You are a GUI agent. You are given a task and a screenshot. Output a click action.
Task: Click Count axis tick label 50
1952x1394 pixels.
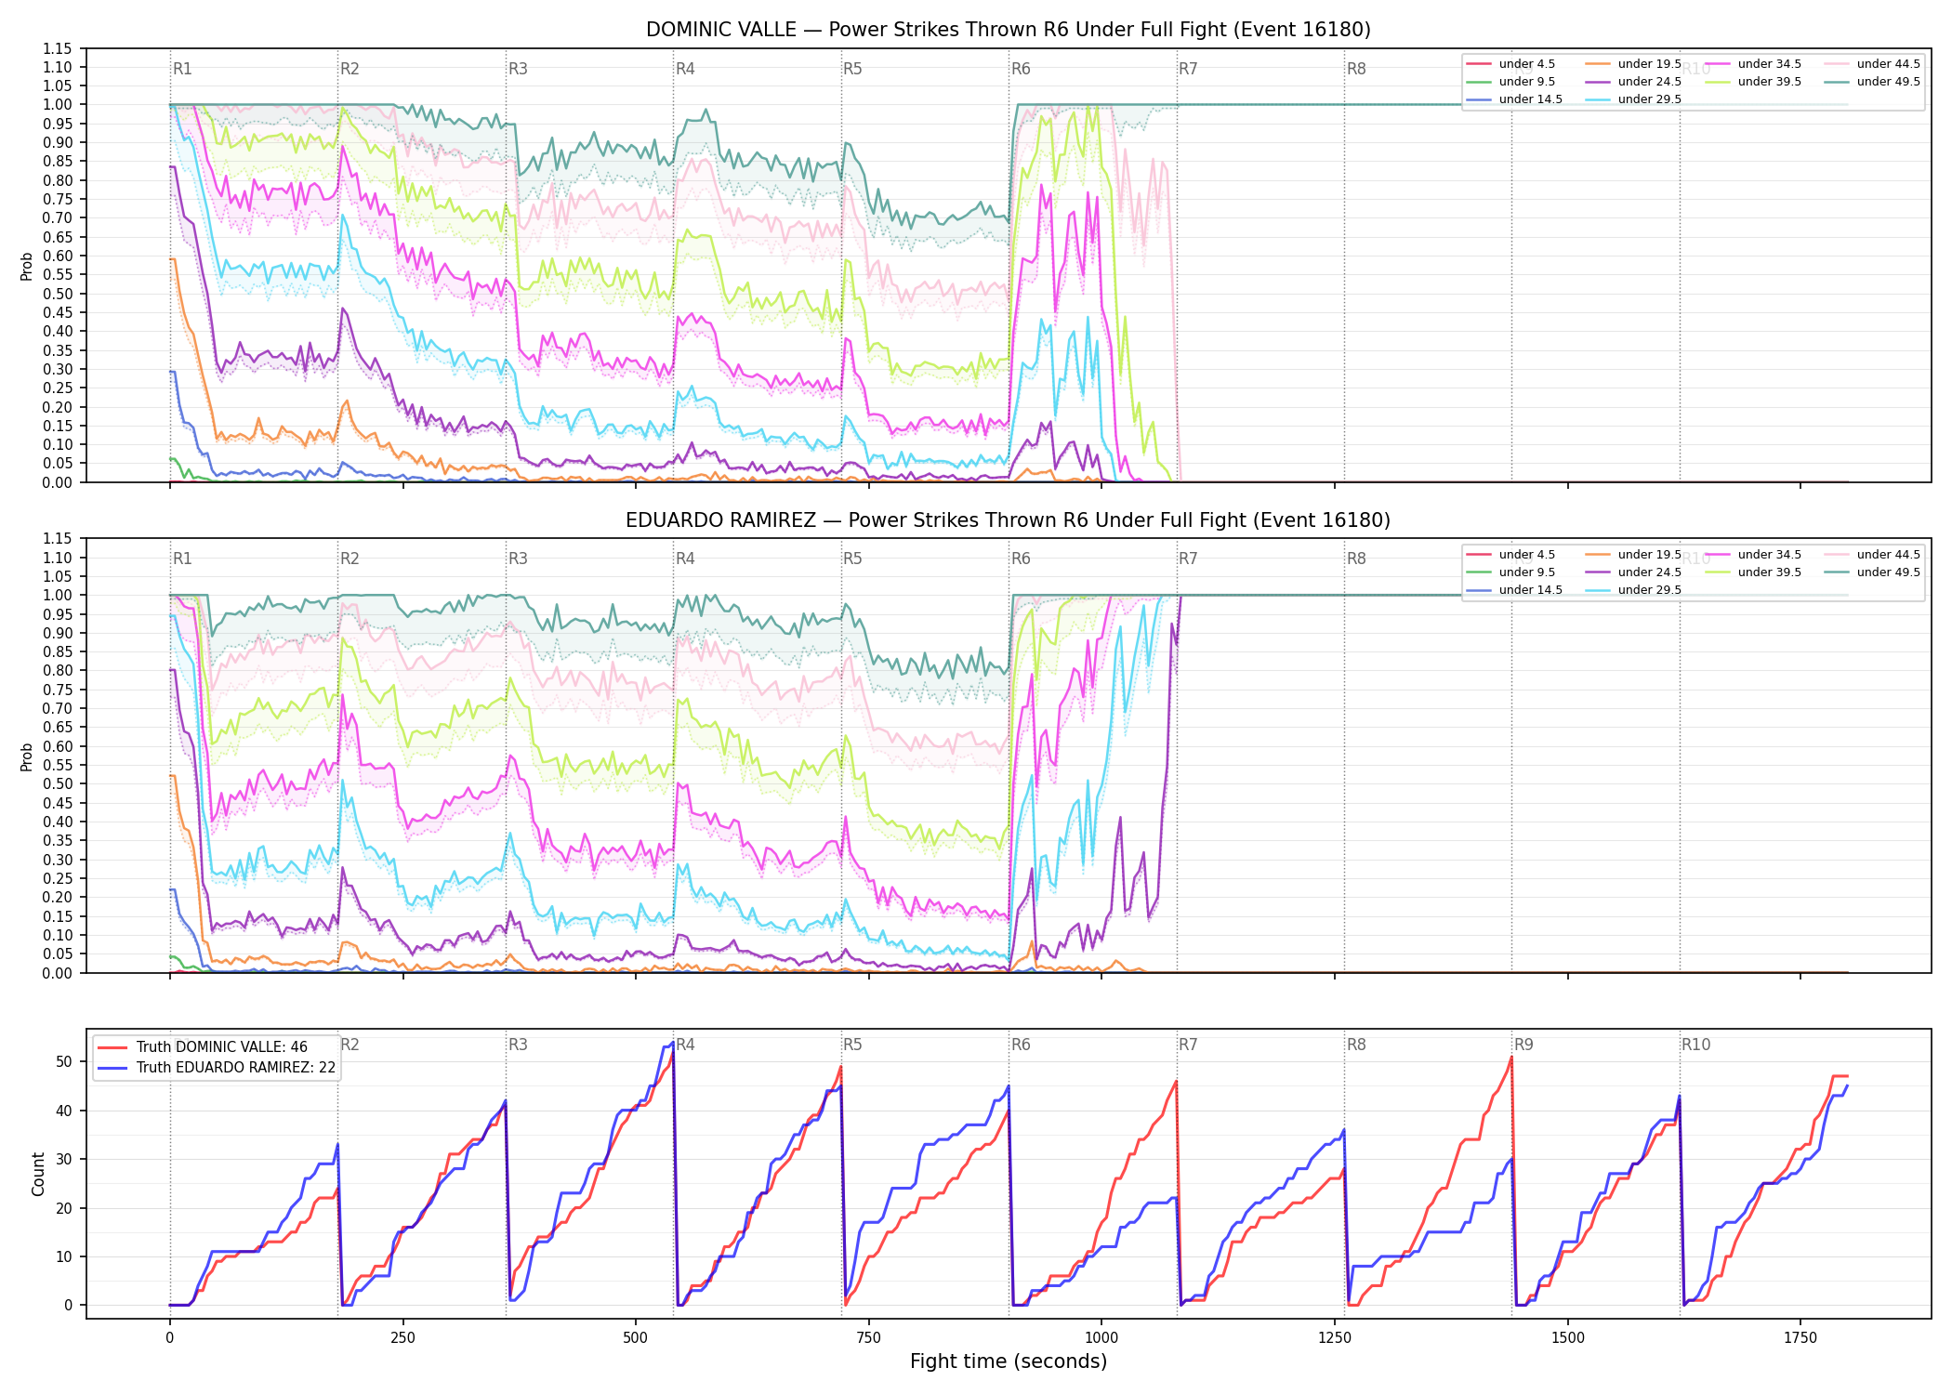pos(64,1062)
